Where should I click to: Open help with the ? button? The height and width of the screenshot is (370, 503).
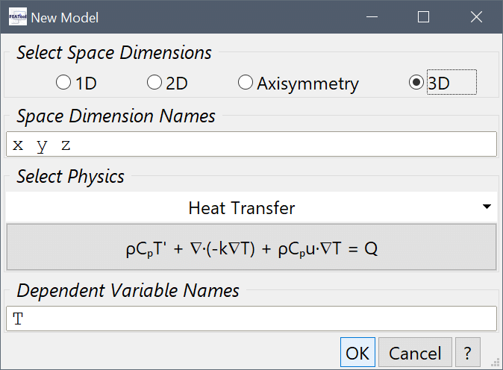[x=467, y=353]
